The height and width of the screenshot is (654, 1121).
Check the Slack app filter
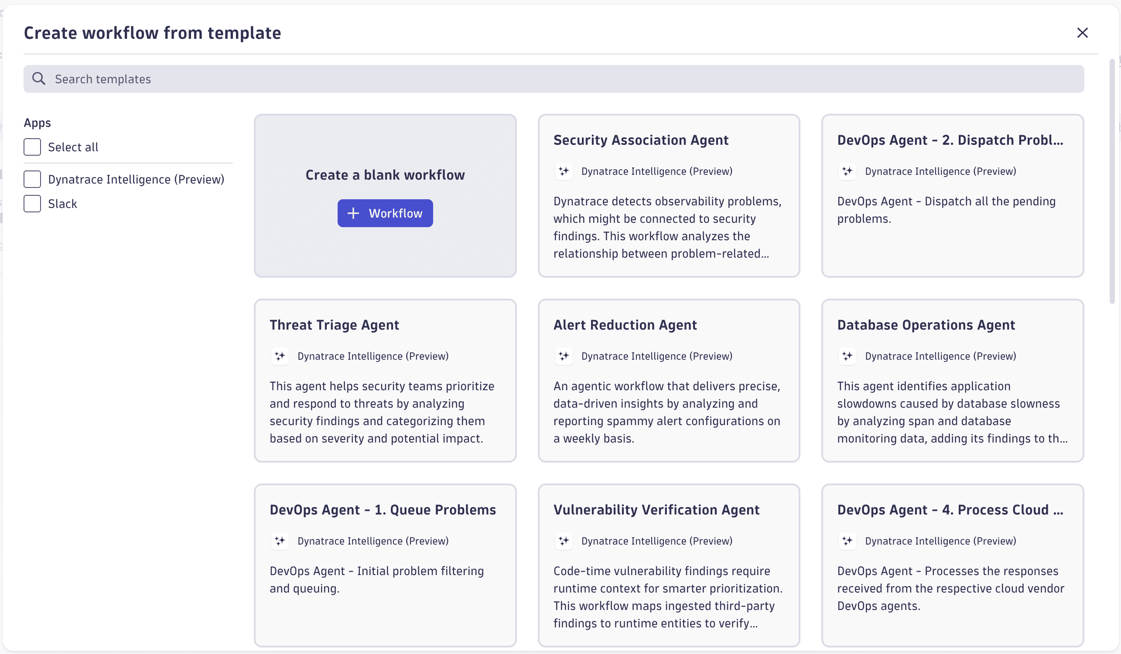32,204
